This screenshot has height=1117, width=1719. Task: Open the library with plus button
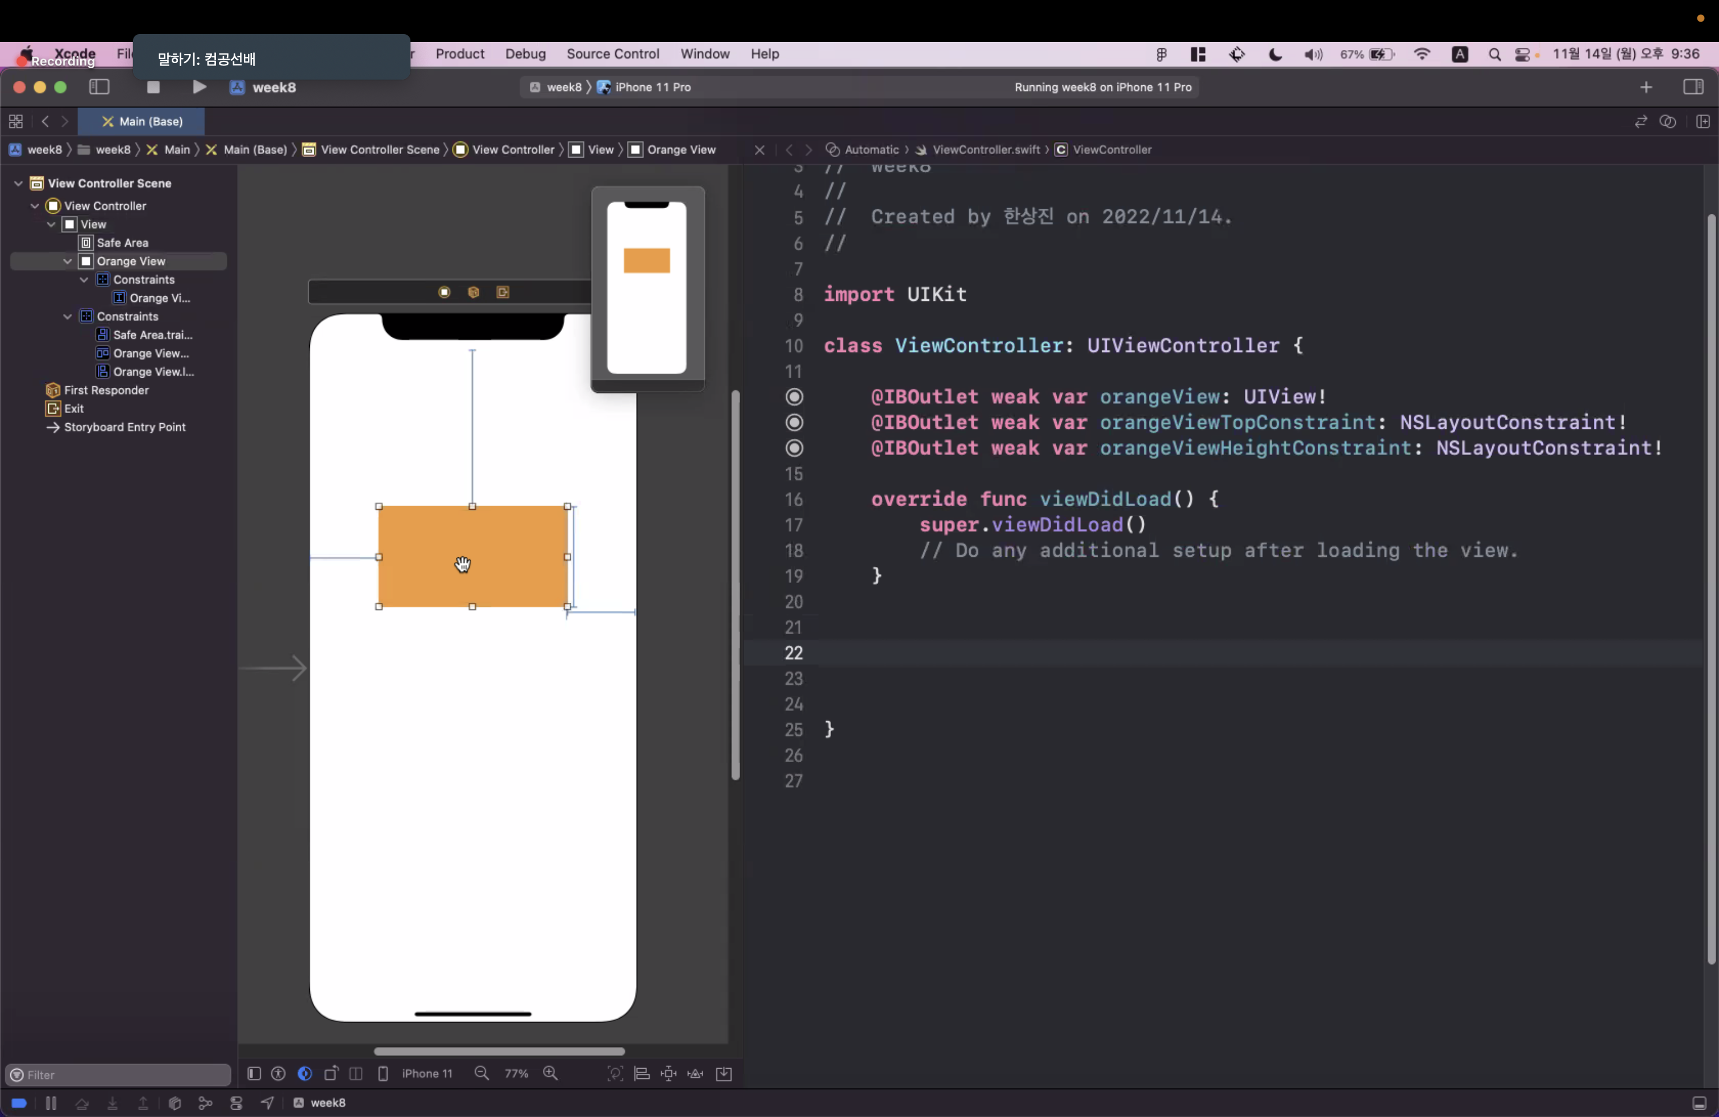click(1646, 88)
